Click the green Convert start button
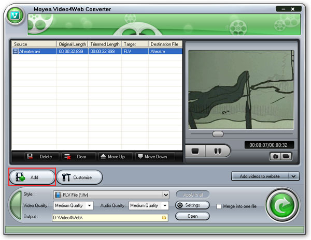 pos(282,205)
